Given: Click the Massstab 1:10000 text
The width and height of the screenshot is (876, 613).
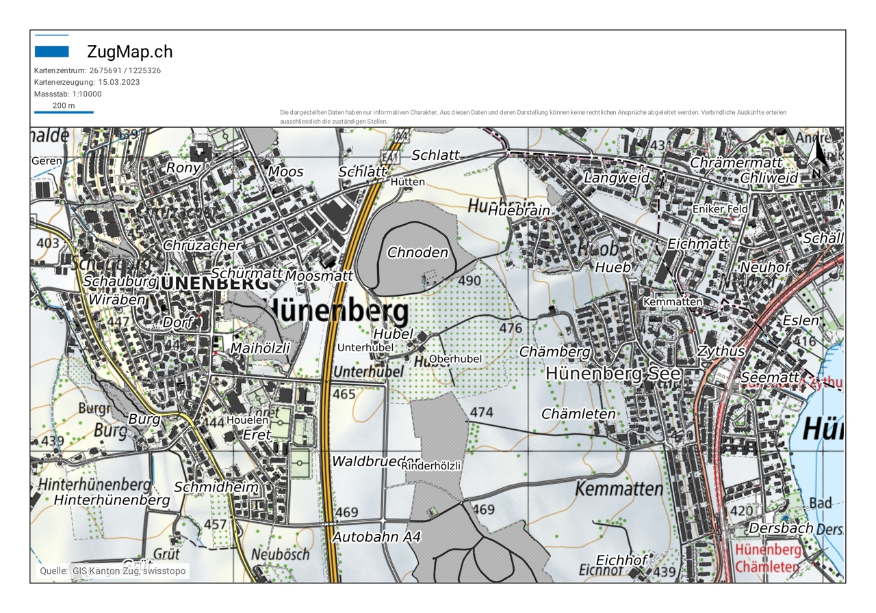Looking at the screenshot, I should pyautogui.click(x=68, y=94).
